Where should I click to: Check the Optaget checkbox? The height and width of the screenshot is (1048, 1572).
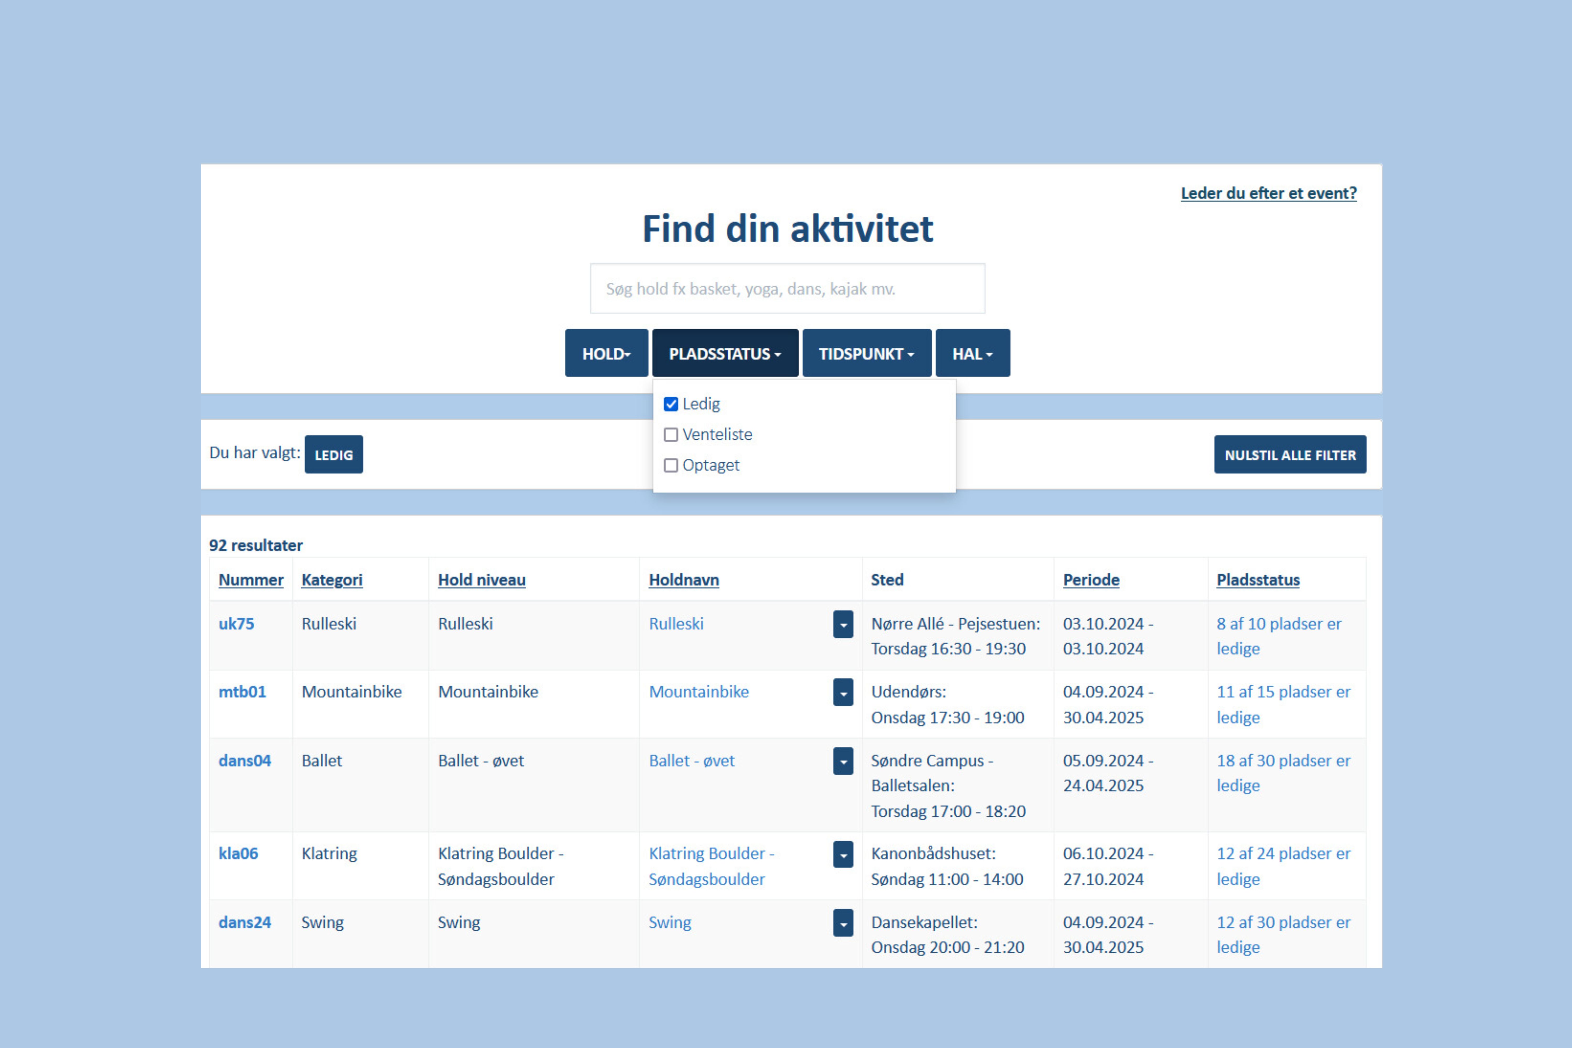coord(670,465)
